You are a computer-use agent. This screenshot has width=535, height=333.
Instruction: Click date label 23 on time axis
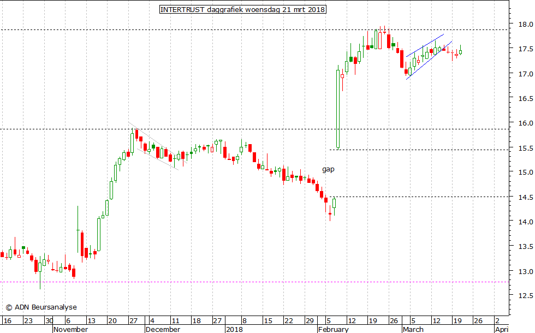[x=28, y=321]
